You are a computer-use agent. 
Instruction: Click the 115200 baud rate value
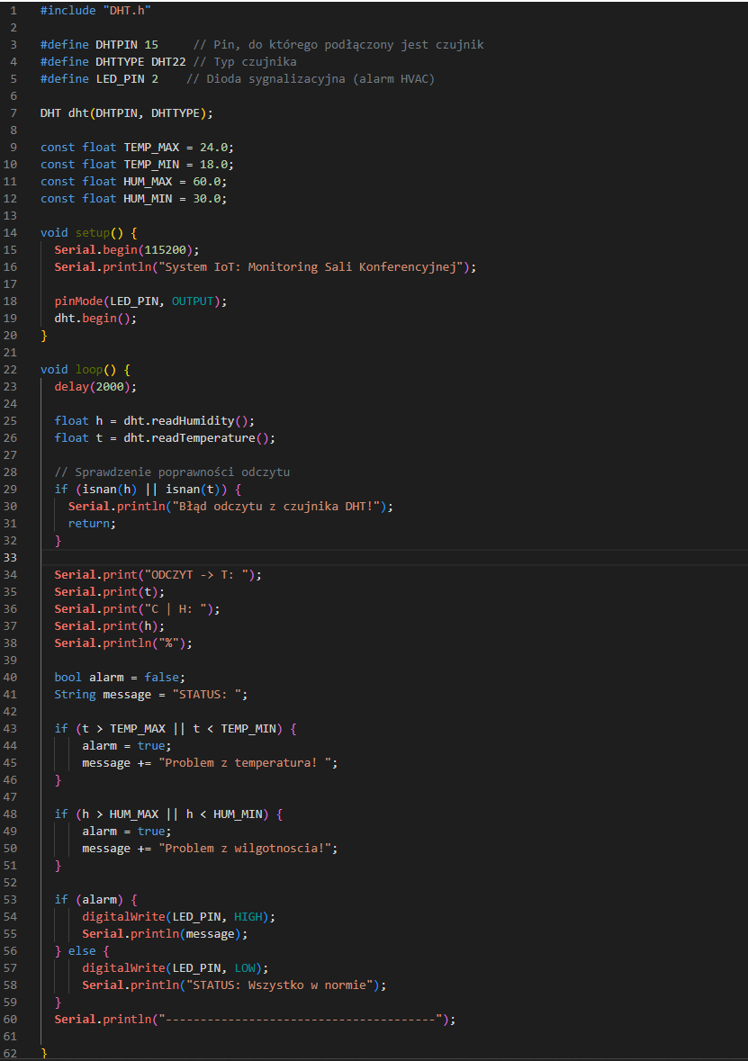coord(165,249)
